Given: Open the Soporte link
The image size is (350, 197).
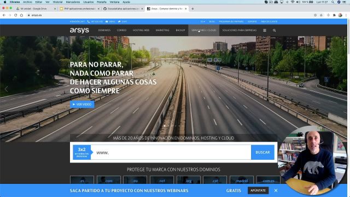Looking at the screenshot, I should tap(252, 22).
